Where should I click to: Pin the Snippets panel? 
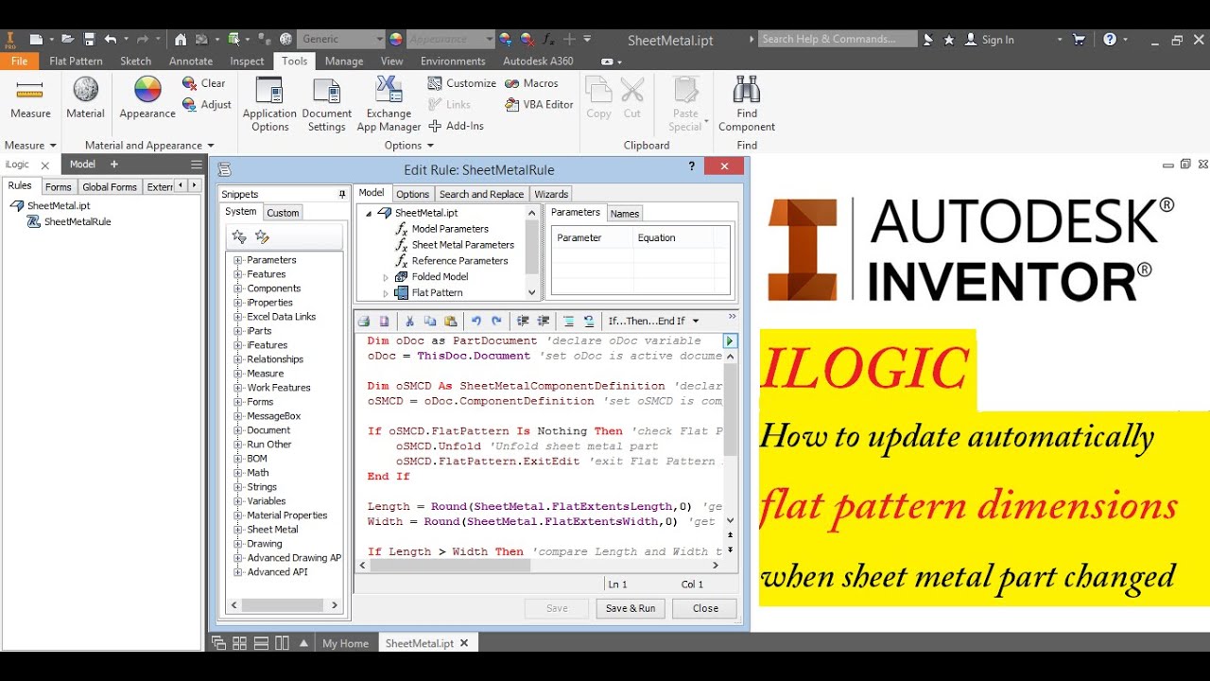coord(341,194)
